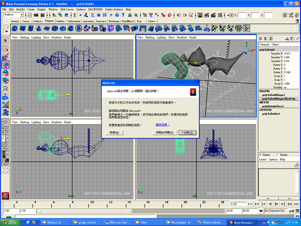This screenshot has height=226, width=301.
Task: Create a polygon cone from the shelf
Action: coord(39,29)
